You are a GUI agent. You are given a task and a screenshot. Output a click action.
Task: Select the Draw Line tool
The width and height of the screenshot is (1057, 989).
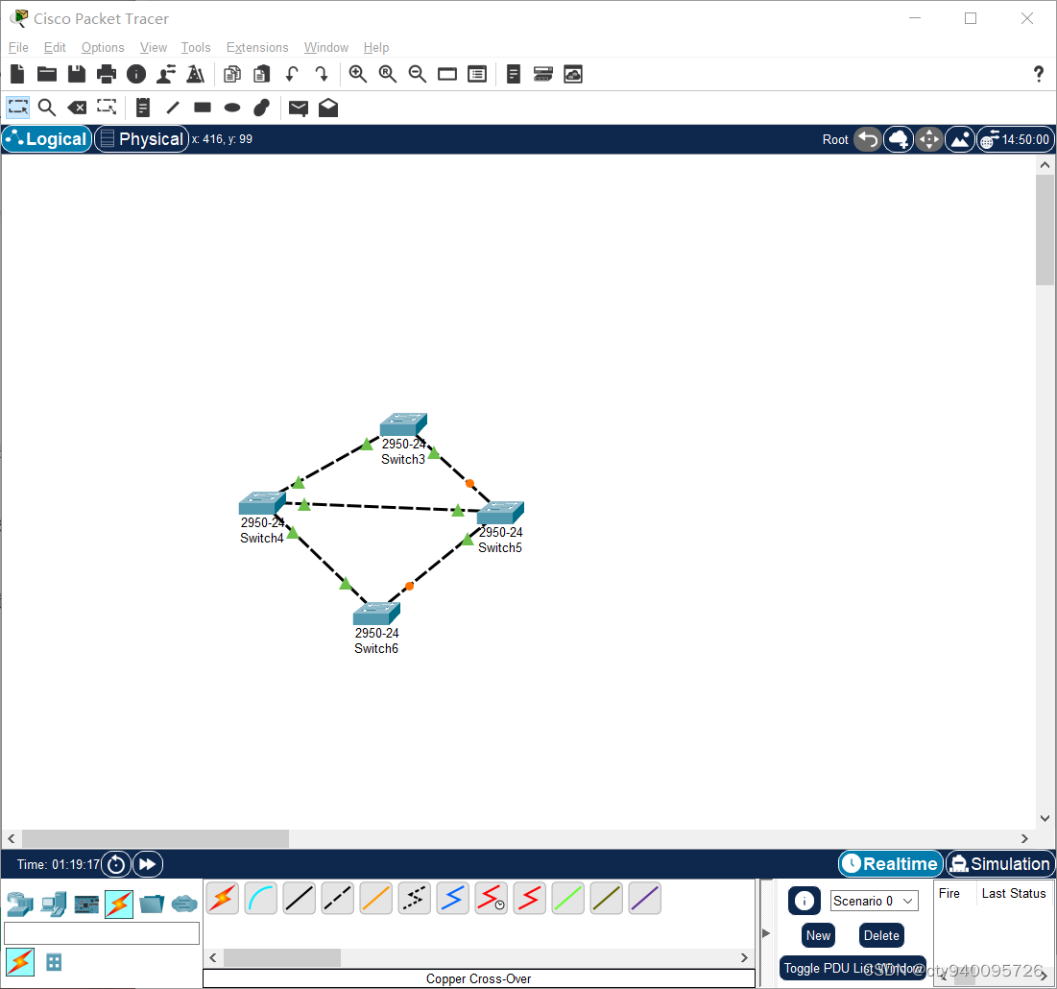coord(173,108)
